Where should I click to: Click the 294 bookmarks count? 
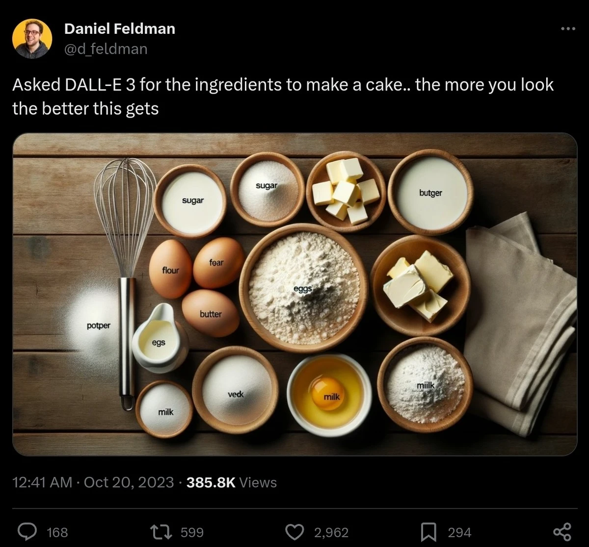[x=459, y=532]
